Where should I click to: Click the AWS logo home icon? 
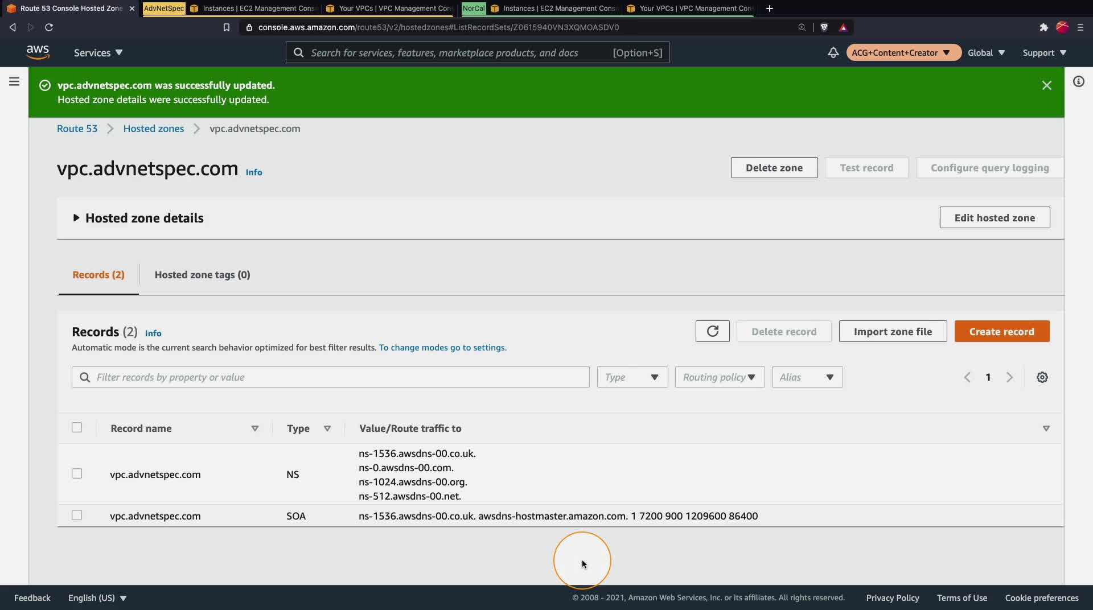pyautogui.click(x=38, y=52)
